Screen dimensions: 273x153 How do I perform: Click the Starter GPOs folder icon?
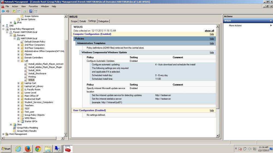22,121
